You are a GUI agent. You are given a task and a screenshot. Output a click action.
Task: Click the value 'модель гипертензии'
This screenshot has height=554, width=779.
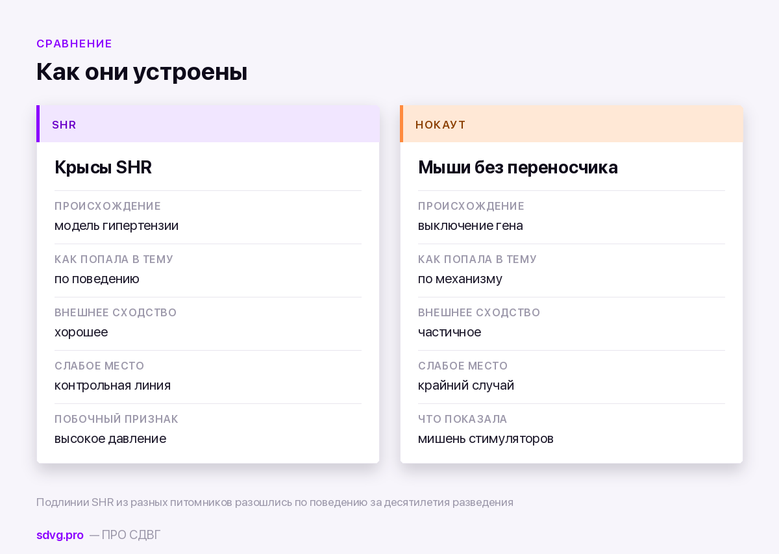116,226
